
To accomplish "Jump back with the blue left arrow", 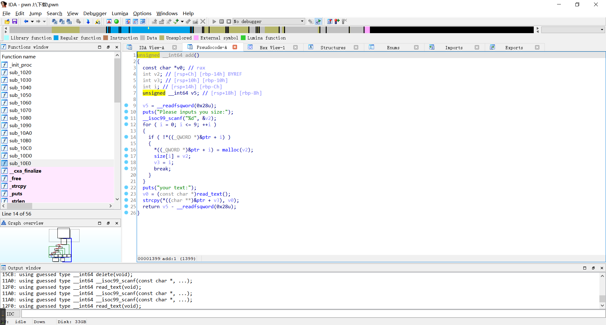I will [26, 21].
